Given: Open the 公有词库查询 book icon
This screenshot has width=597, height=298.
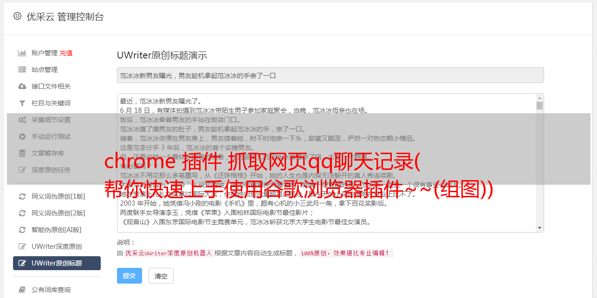Looking at the screenshot, I should click(x=22, y=290).
